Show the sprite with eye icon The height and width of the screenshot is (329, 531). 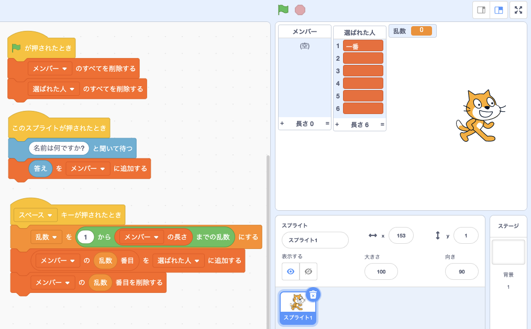pyautogui.click(x=291, y=271)
